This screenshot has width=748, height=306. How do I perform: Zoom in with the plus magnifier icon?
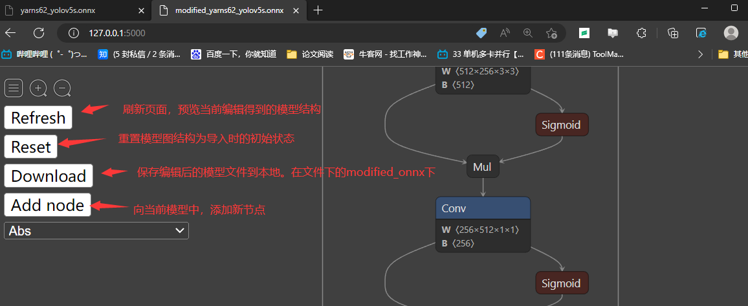coord(38,88)
